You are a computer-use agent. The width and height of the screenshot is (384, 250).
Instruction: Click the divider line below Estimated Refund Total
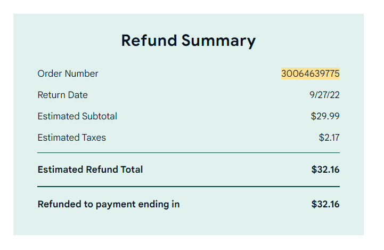click(189, 187)
